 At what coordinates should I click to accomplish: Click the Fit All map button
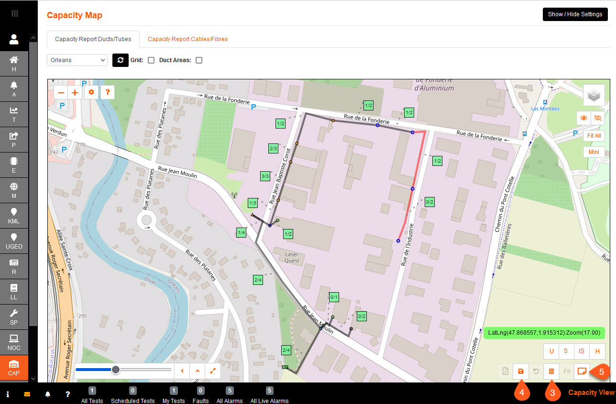click(594, 135)
